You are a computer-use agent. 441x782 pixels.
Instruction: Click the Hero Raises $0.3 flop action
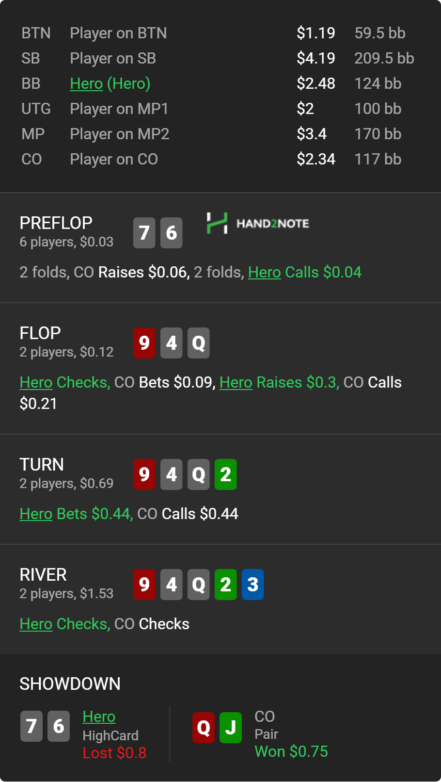[x=279, y=382]
